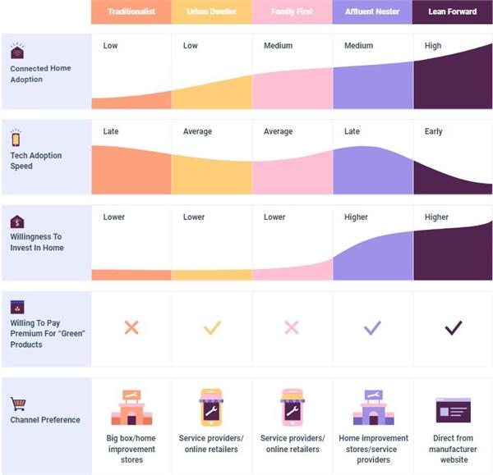This screenshot has height=475, width=493.
Task: Select the Lean Forward column header
Action: (453, 11)
